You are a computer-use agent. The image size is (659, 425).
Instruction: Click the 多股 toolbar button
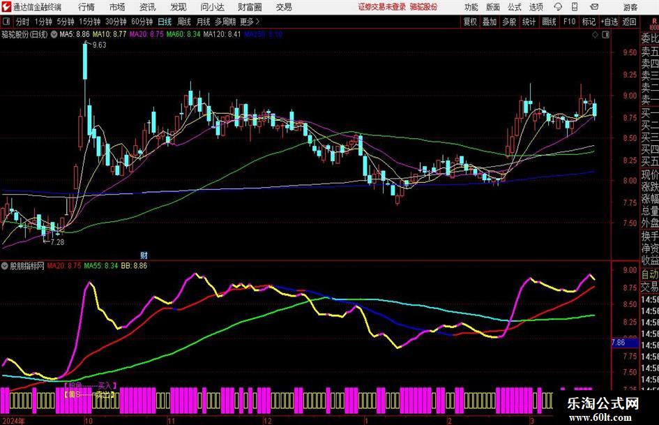click(509, 22)
